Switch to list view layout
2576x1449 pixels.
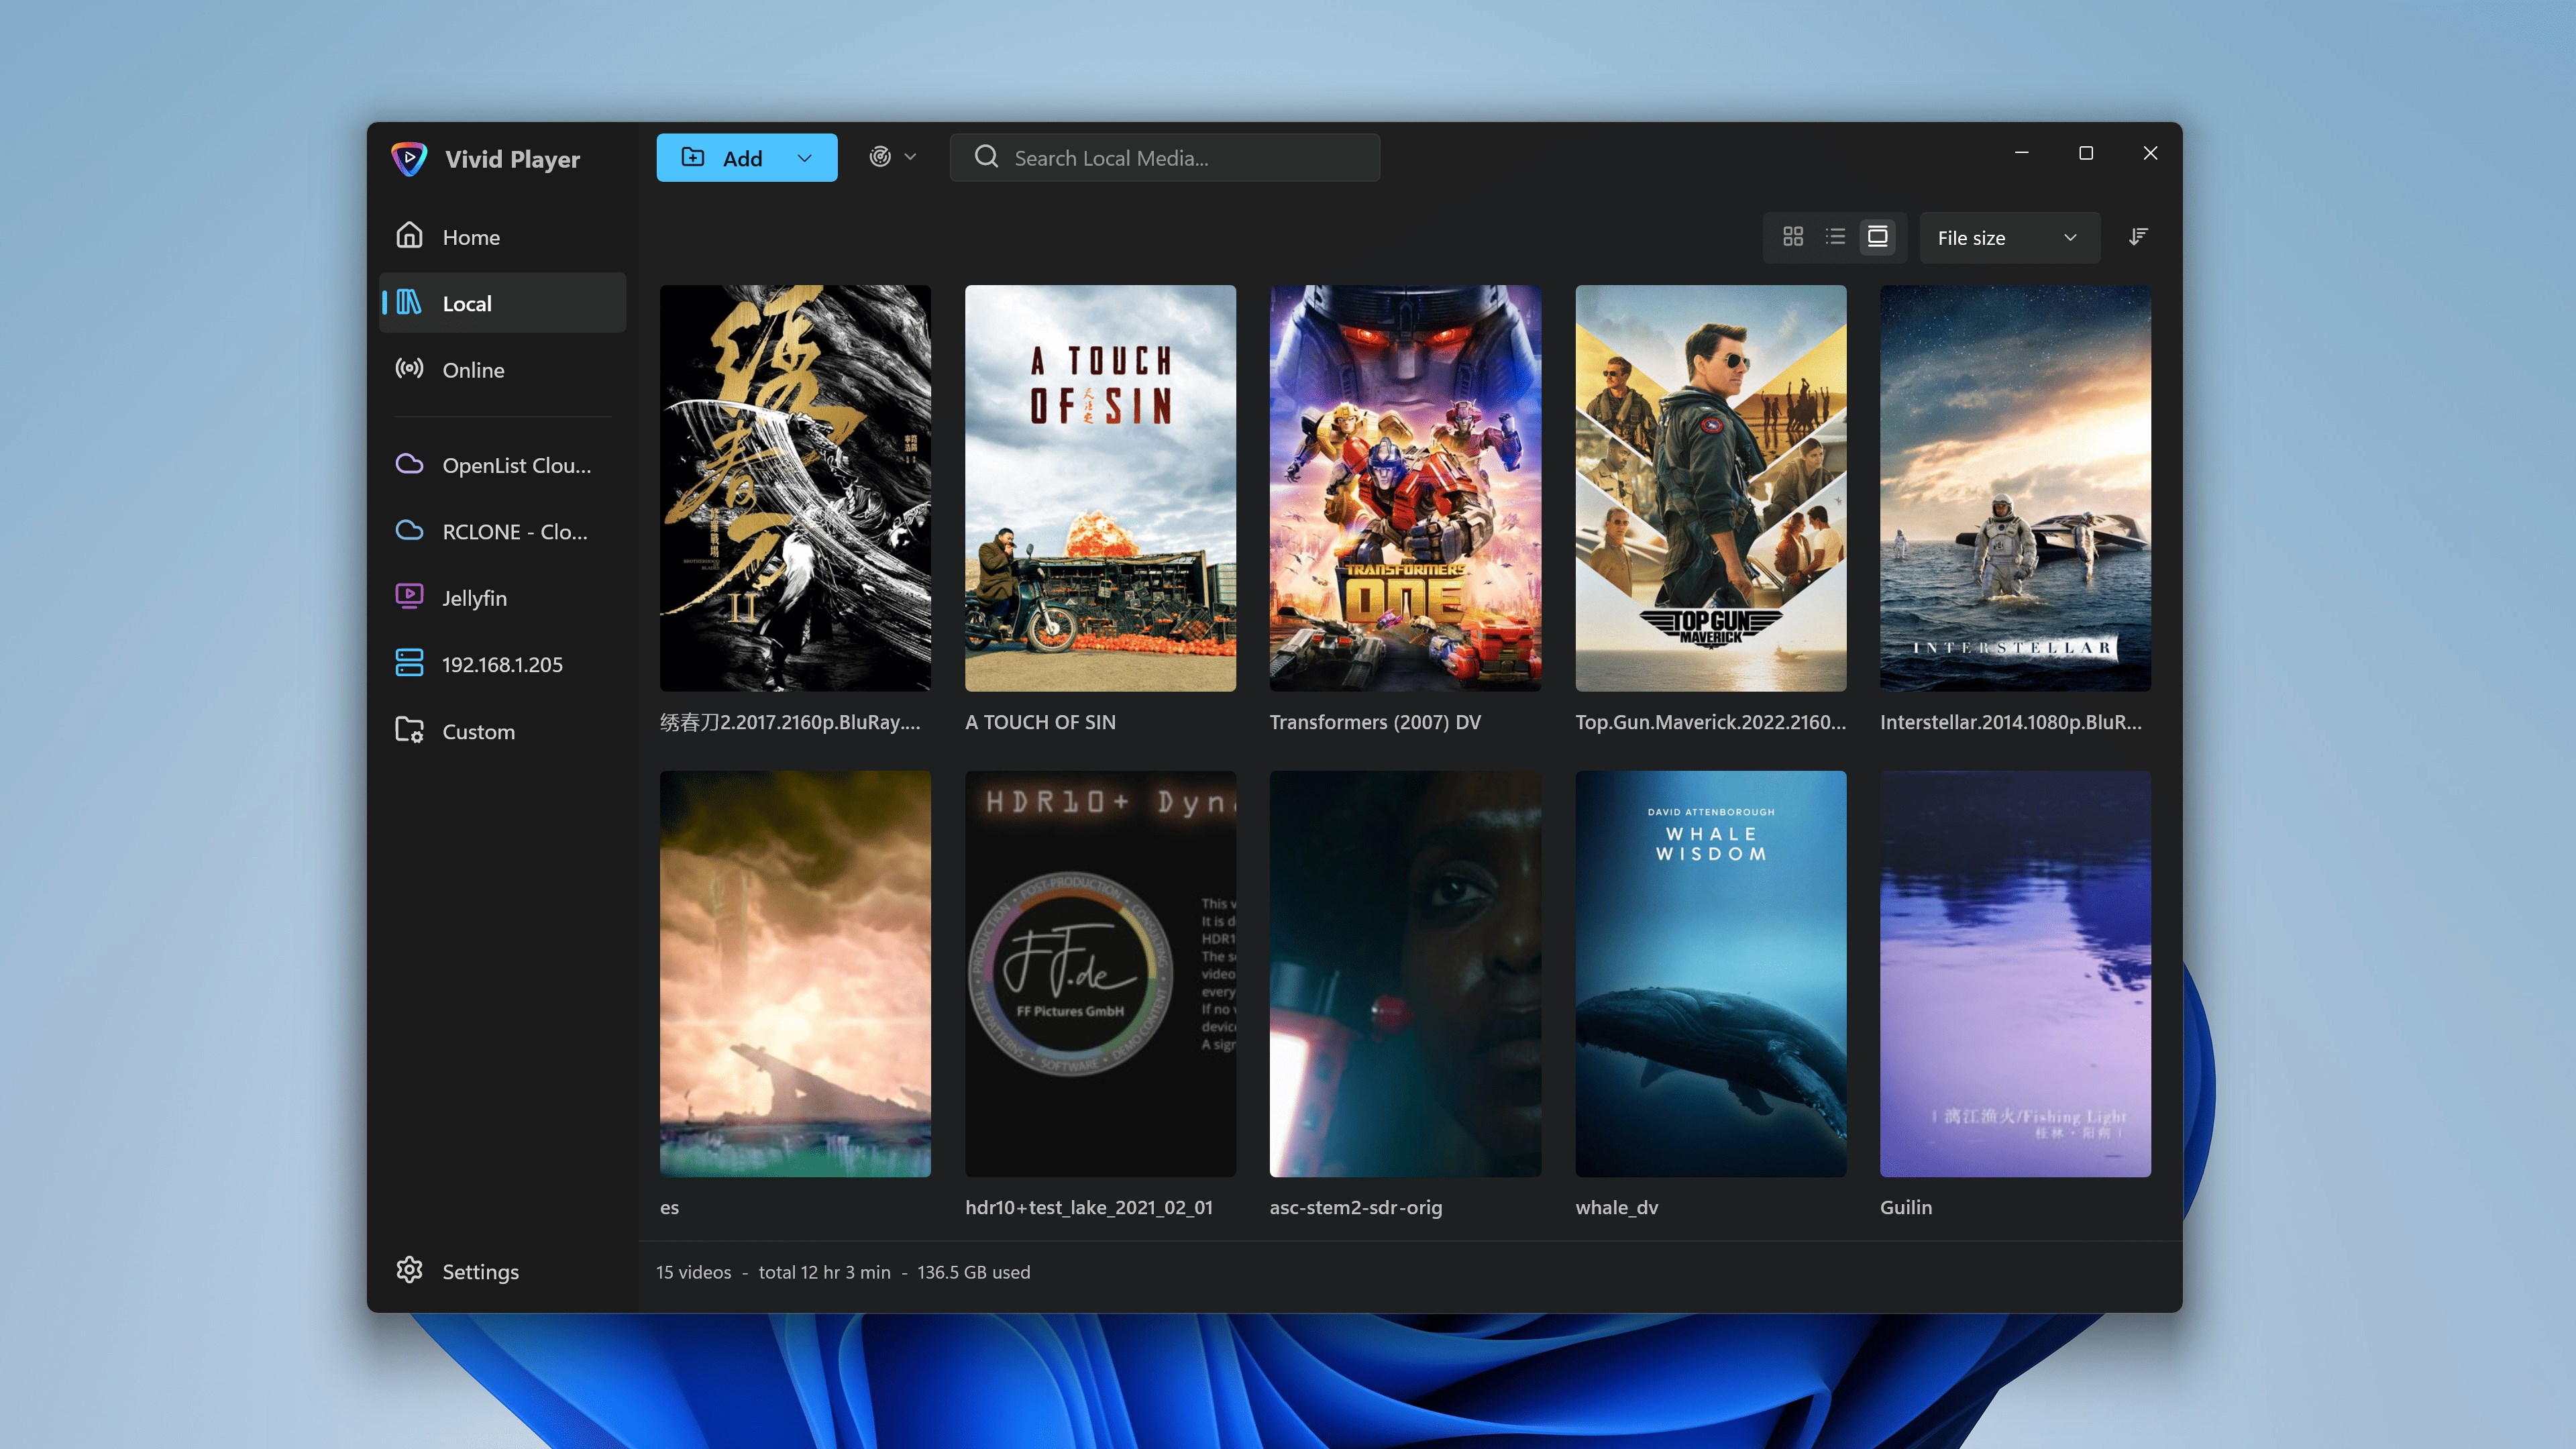coord(1835,237)
